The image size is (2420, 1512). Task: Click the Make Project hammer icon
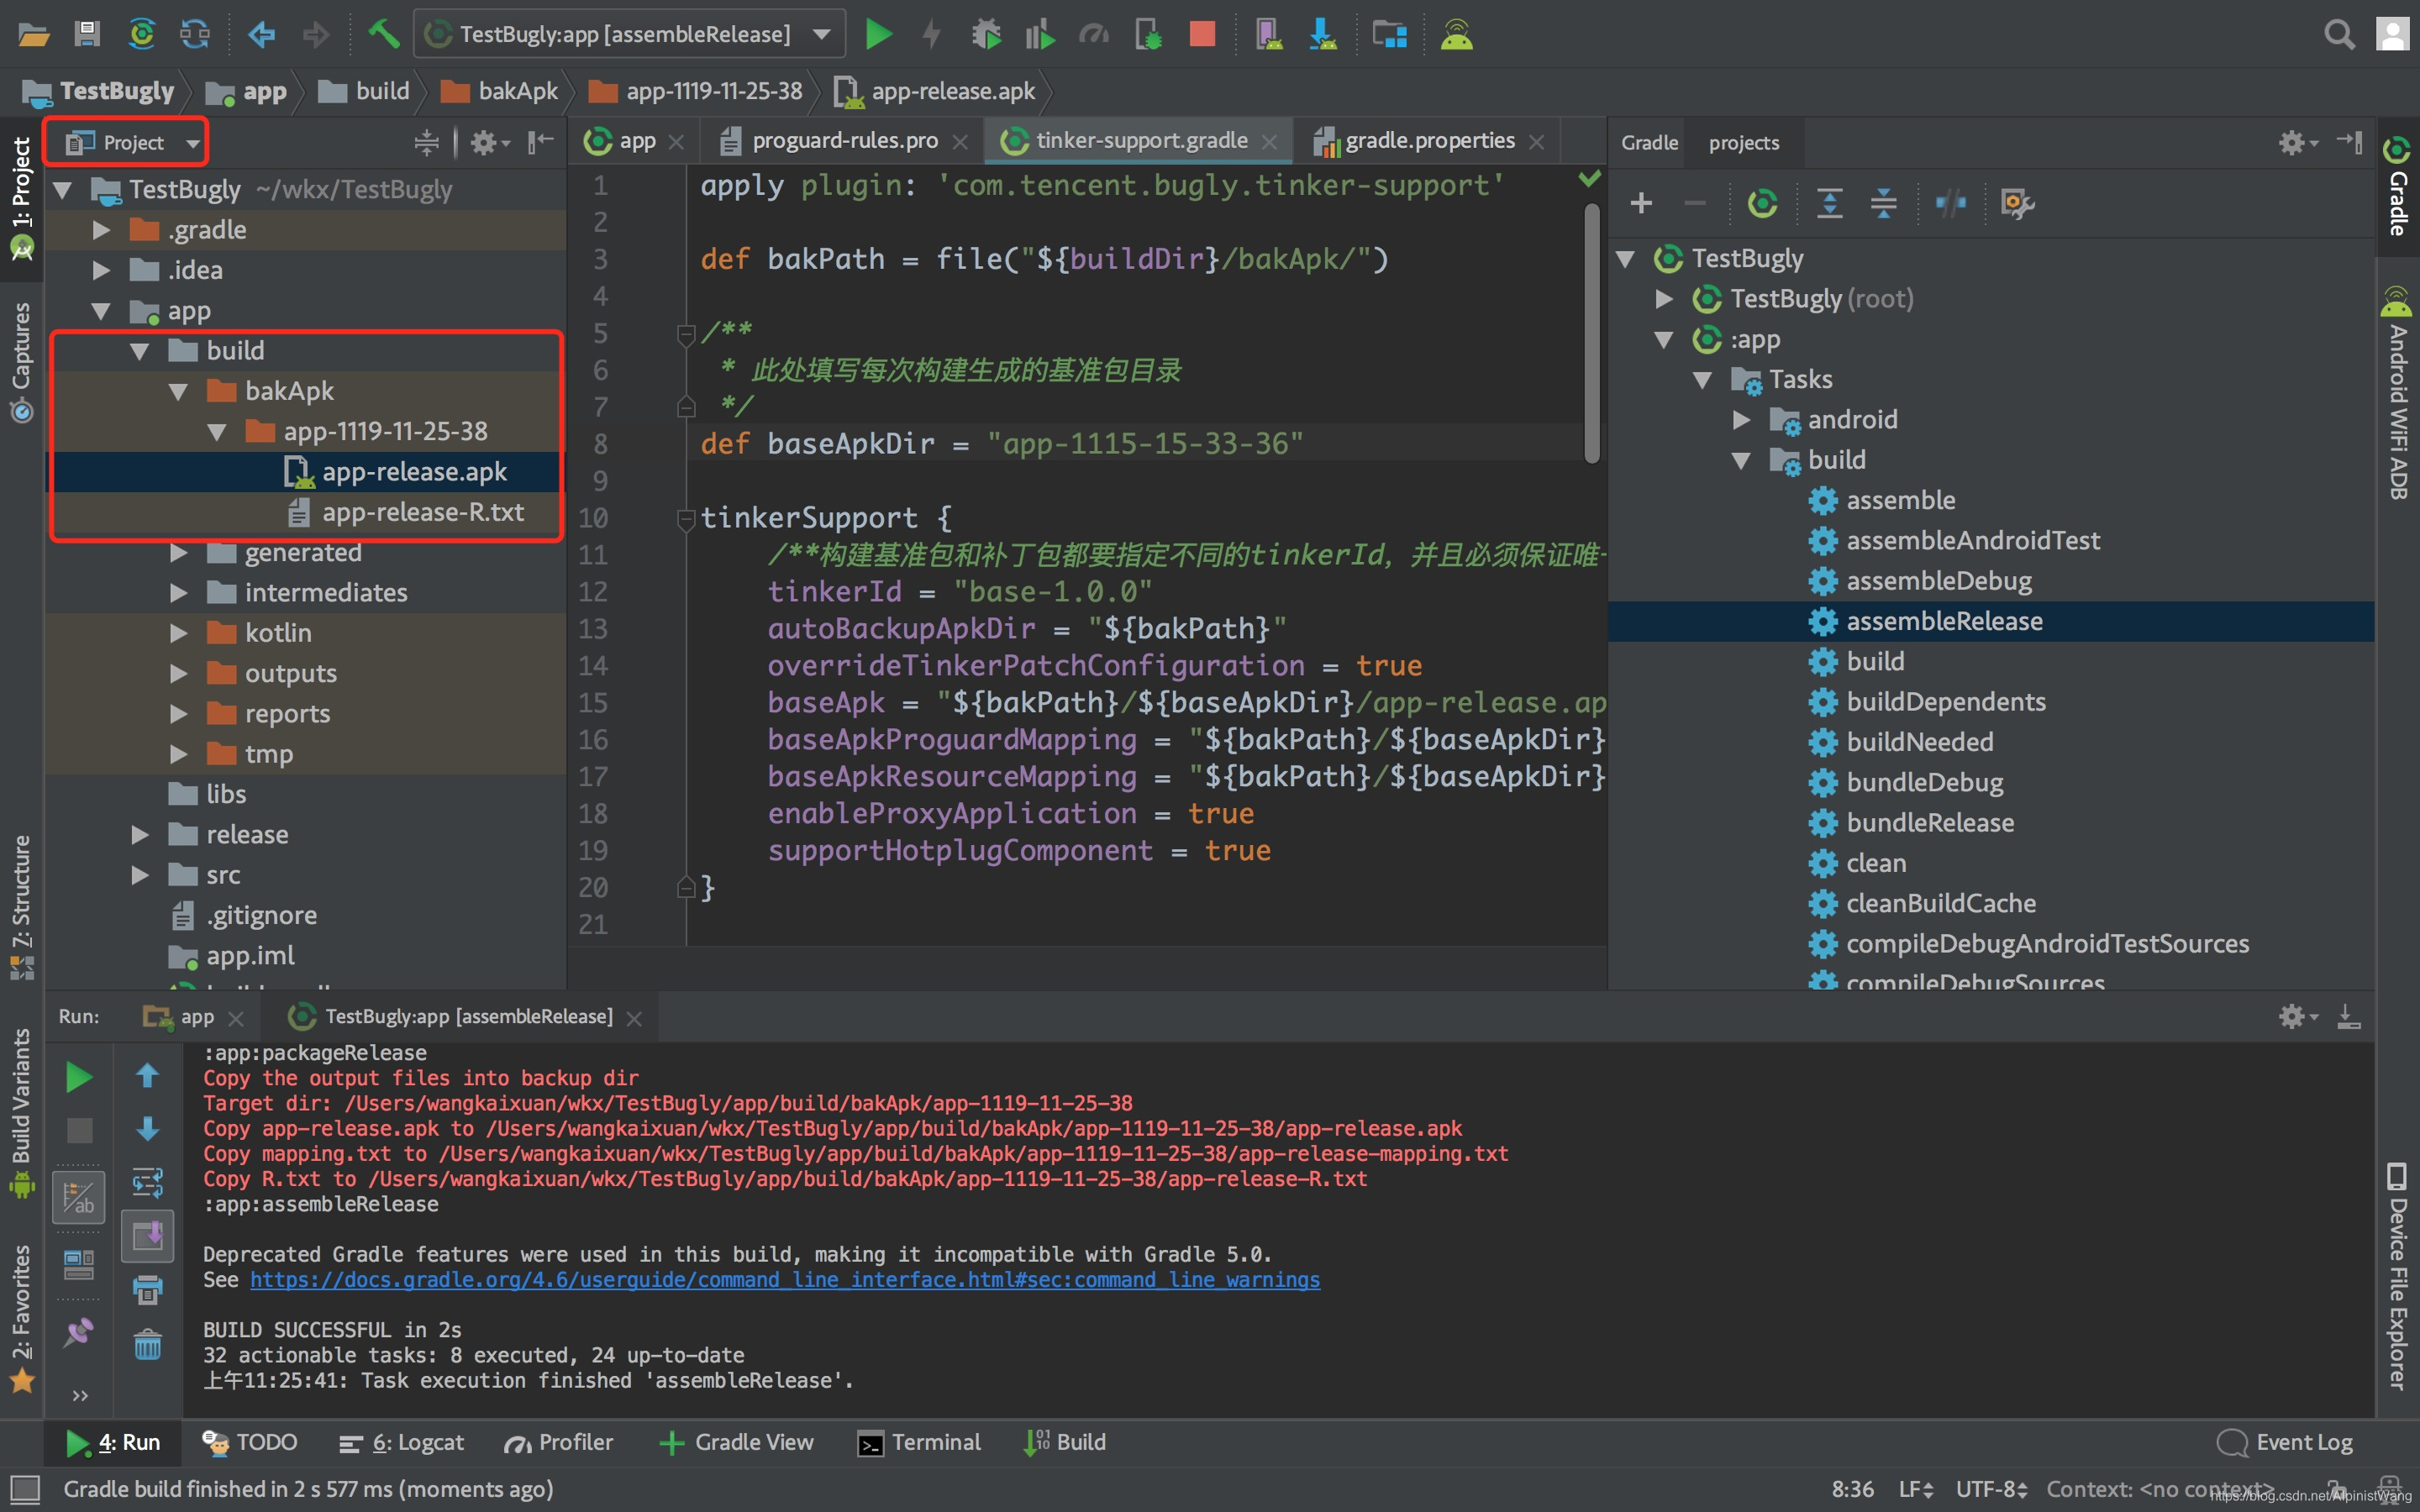pyautogui.click(x=383, y=35)
